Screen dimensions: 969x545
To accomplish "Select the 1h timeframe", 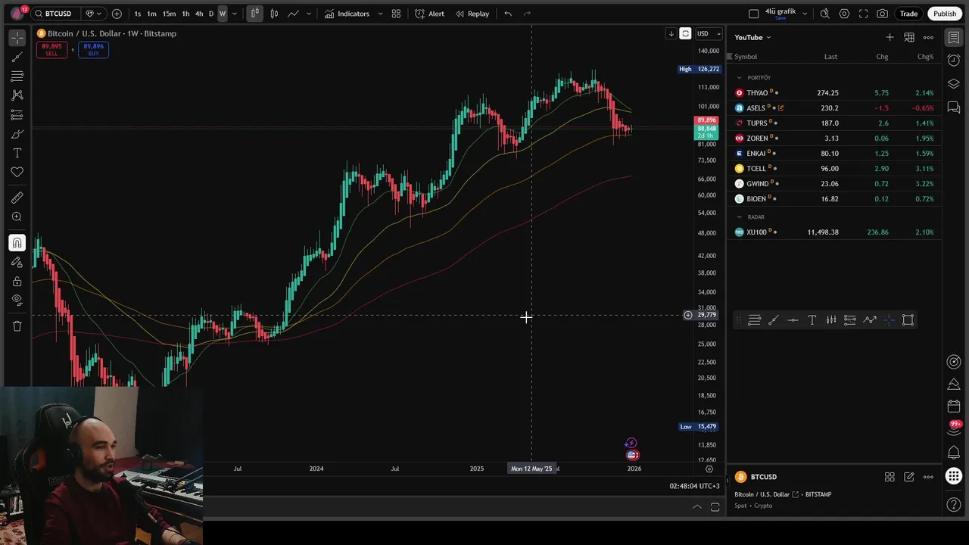I will (185, 14).
